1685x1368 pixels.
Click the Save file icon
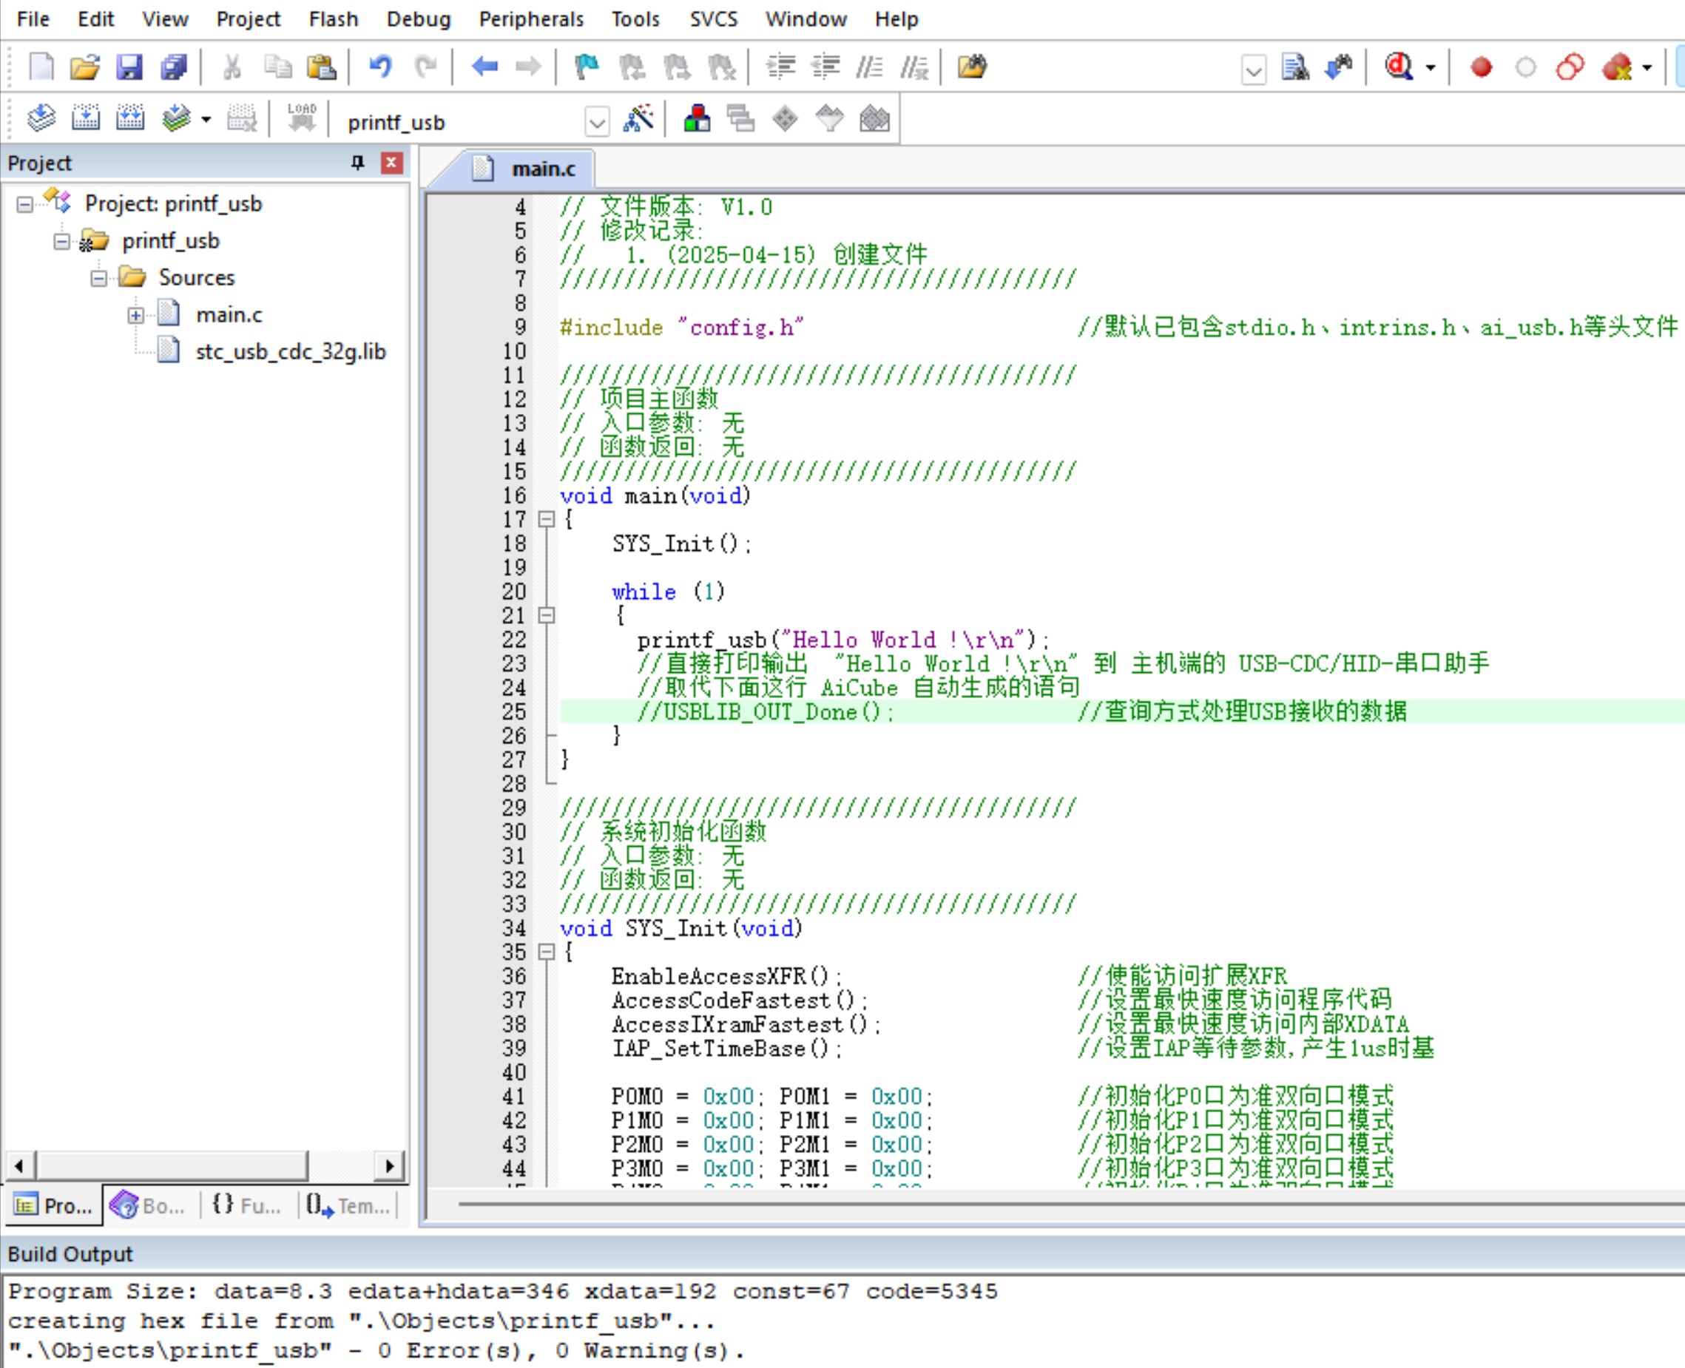(x=129, y=67)
